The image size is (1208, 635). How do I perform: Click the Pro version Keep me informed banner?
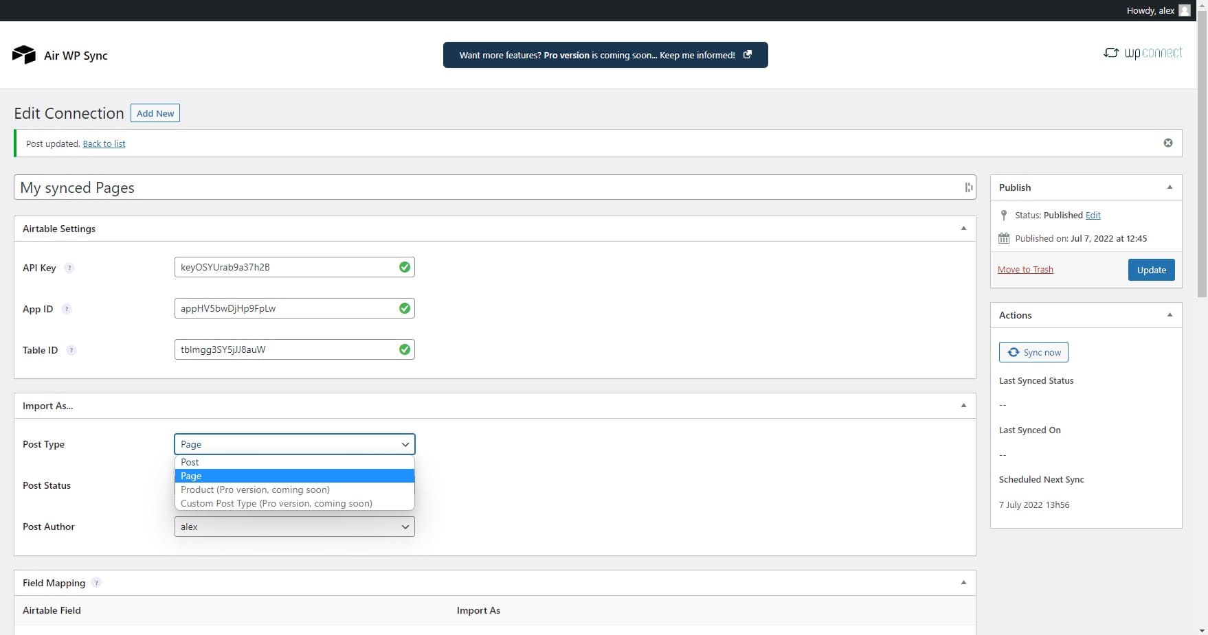pos(605,55)
